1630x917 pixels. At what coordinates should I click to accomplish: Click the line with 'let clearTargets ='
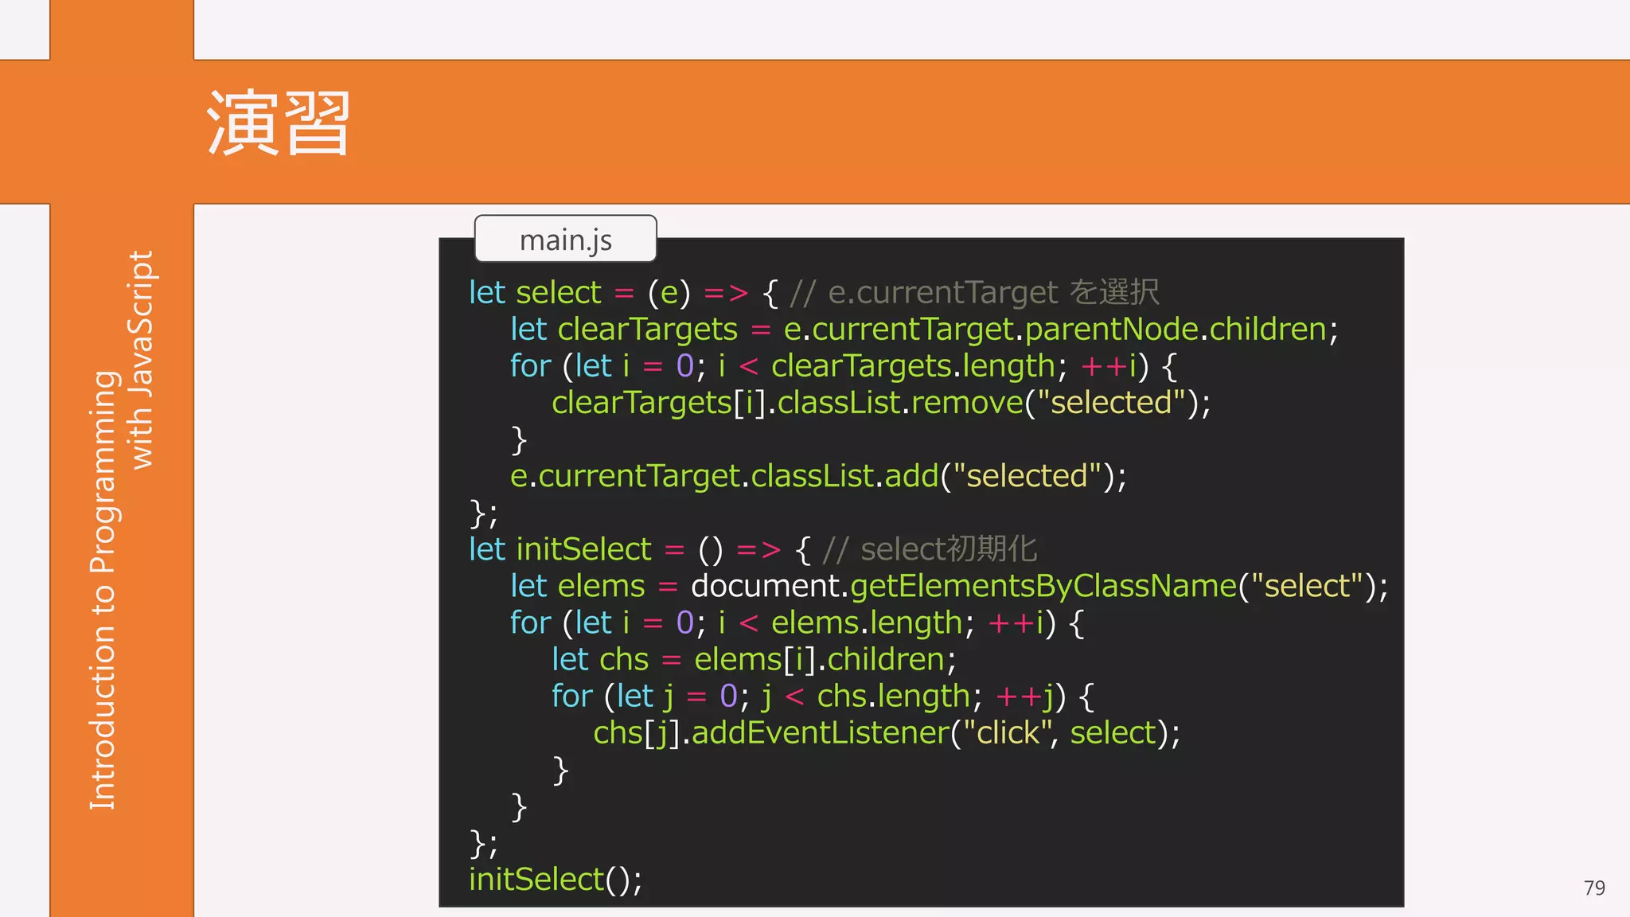coord(924,330)
